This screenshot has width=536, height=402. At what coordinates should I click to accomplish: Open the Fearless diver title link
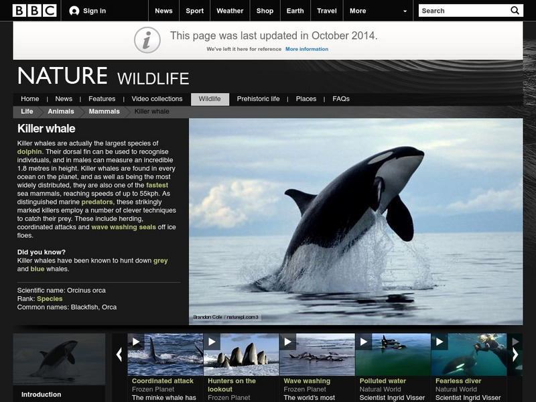(x=458, y=381)
